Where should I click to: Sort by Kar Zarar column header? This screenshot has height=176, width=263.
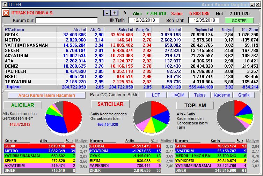click(246, 30)
